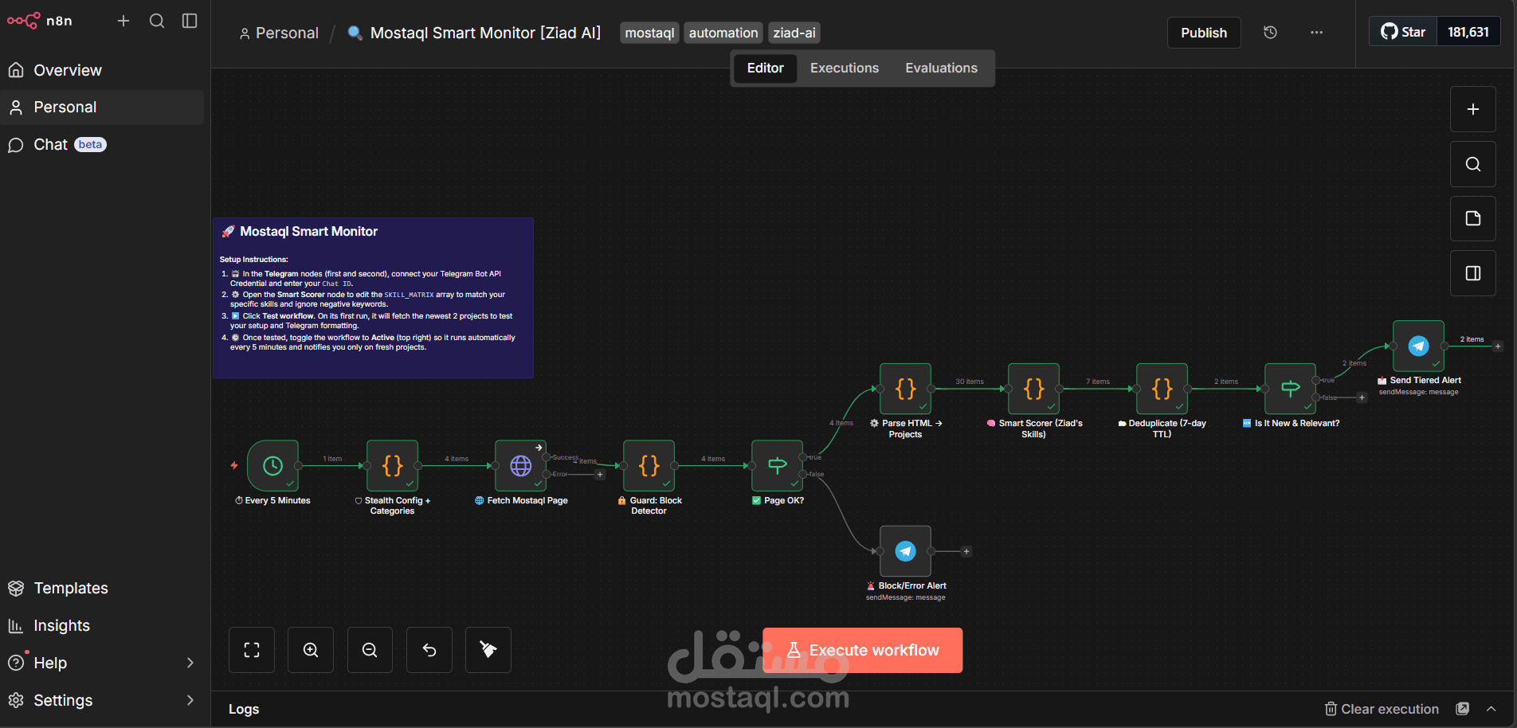This screenshot has height=728, width=1517.
Task: Open the add node panel via plus icon
Action: click(1472, 109)
